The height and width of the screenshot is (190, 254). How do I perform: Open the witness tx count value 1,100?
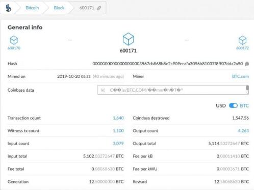point(118,130)
